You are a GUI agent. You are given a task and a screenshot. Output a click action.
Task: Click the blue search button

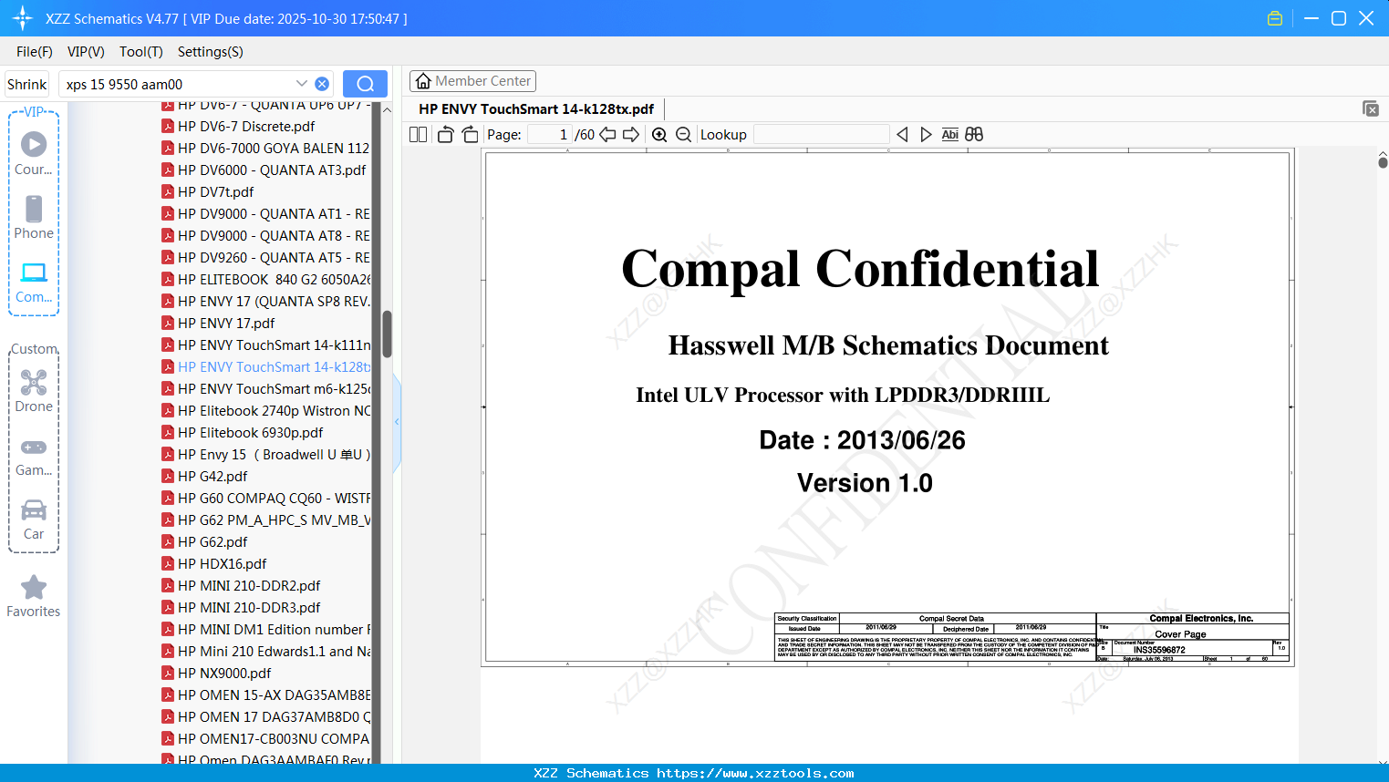click(x=365, y=84)
